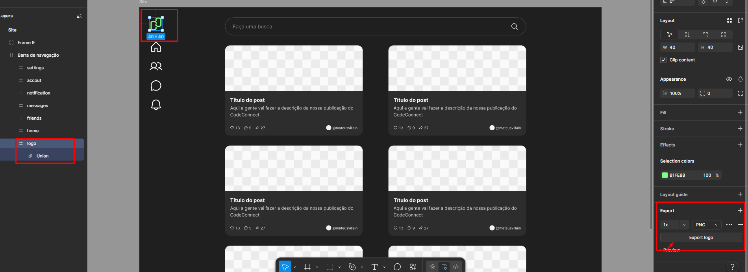Select the Text tool
The height and width of the screenshot is (272, 748).
[374, 267]
